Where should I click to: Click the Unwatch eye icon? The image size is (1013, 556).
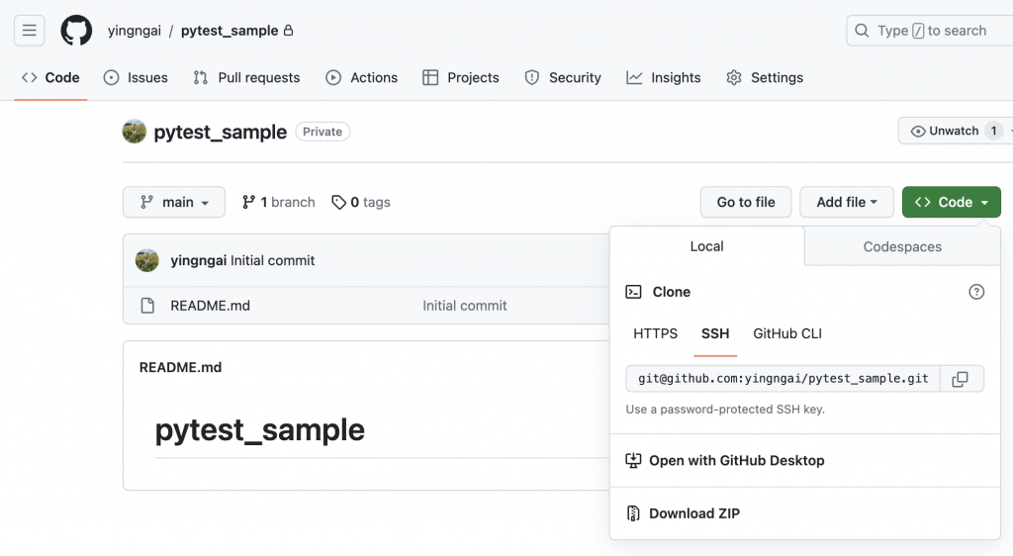917,132
